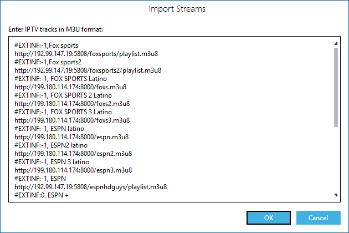This screenshot has height=233, width=349.
Task: Click the scrollbar up arrow
Action: coord(336,43)
